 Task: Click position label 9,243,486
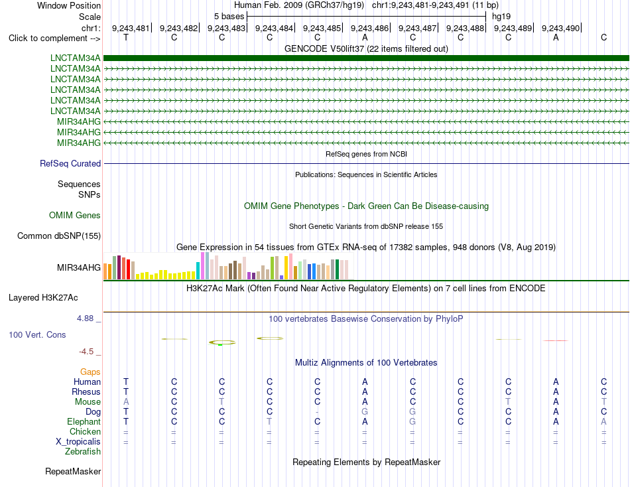(x=369, y=28)
